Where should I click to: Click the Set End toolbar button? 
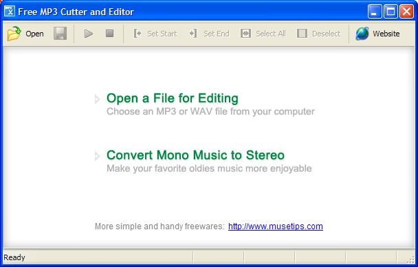point(209,34)
